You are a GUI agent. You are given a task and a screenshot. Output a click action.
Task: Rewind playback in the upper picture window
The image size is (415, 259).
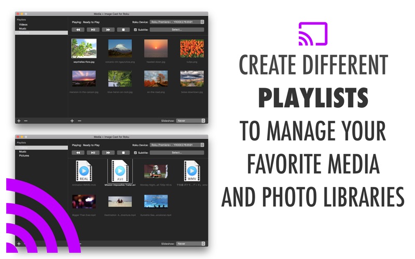click(78, 30)
